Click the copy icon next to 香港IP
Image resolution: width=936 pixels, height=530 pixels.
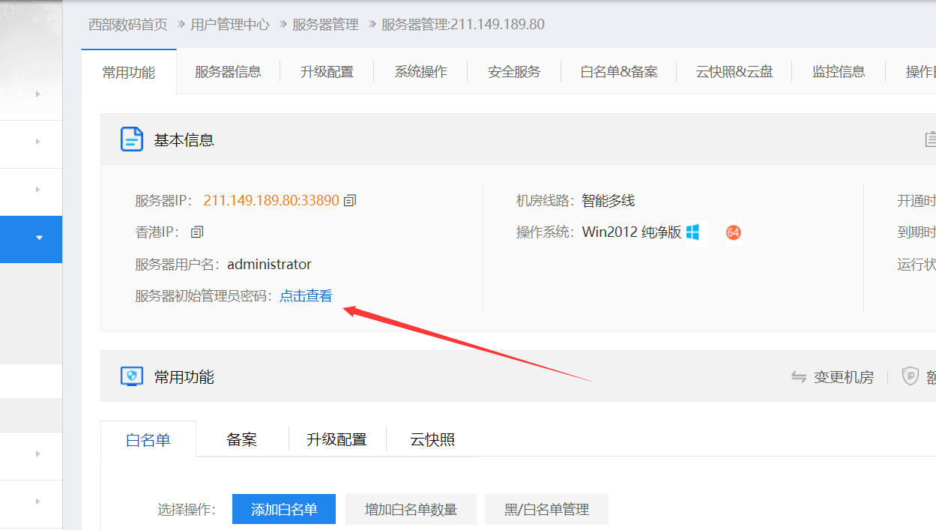click(x=196, y=232)
